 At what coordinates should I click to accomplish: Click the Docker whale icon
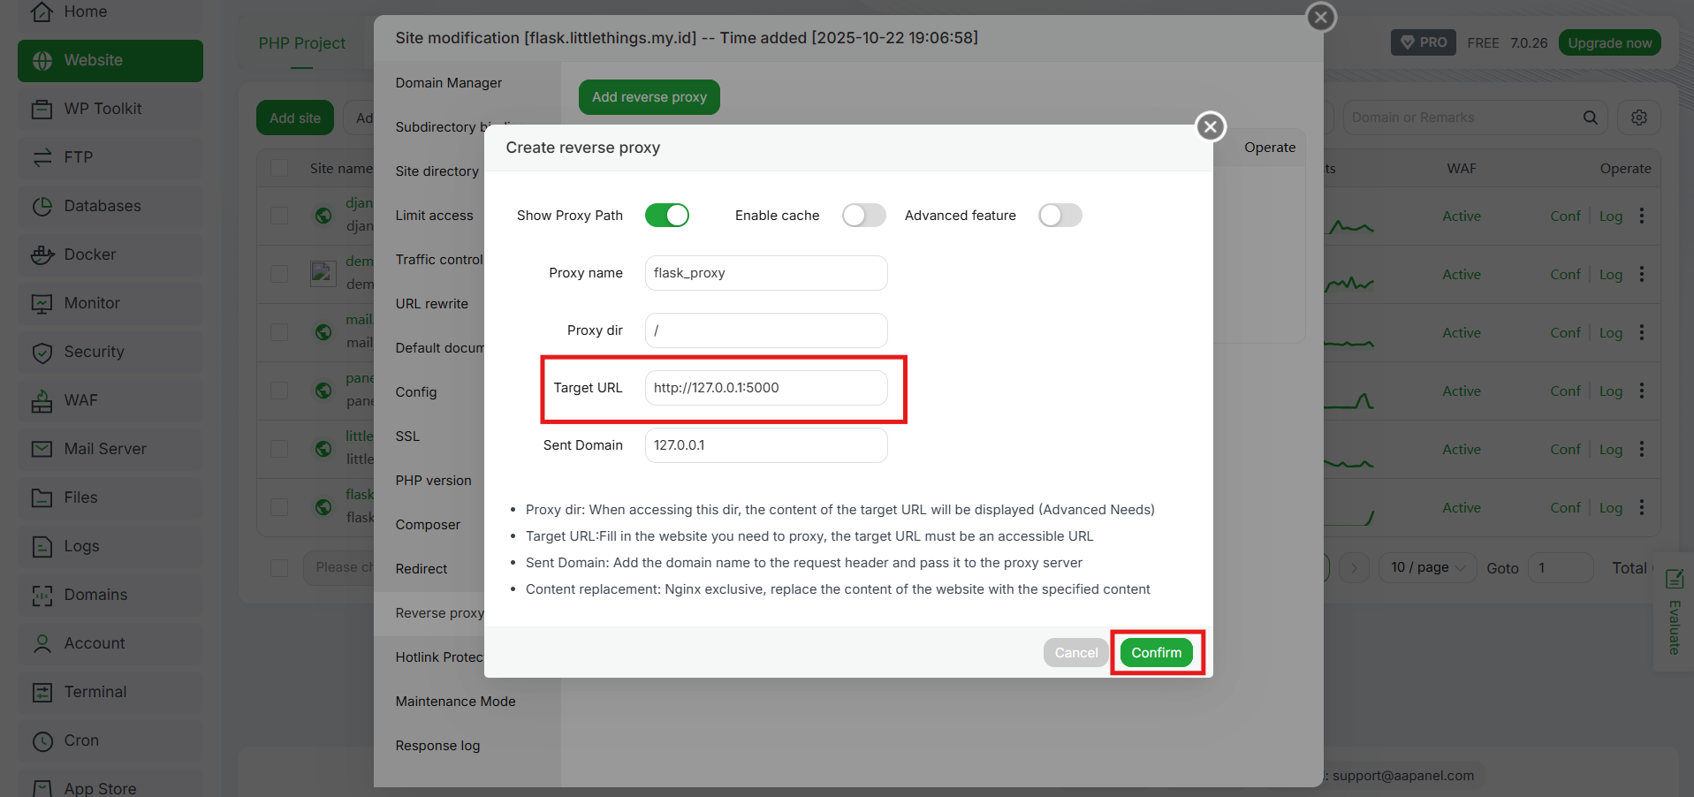(42, 254)
